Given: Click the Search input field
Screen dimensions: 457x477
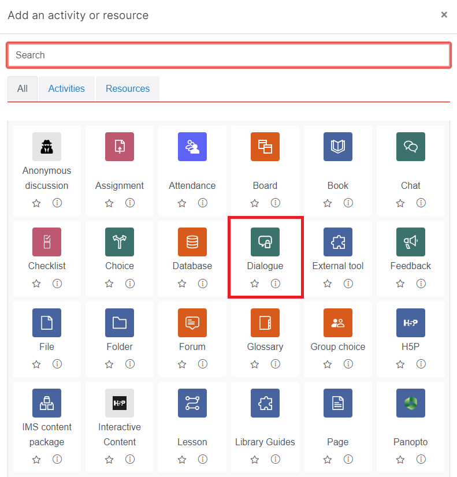Looking at the screenshot, I should coord(229,55).
